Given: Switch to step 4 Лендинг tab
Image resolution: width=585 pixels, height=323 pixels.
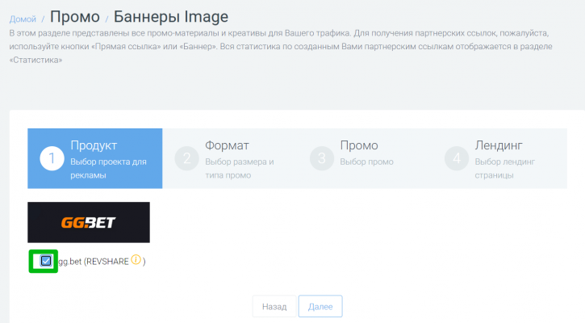Looking at the screenshot, I should click(x=499, y=158).
